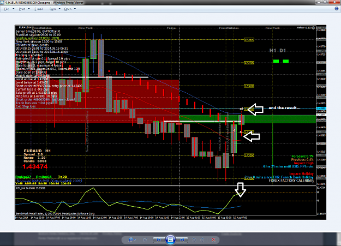The width and height of the screenshot is (341, 246).
Task: Go to the previous photo
Action: point(159,239)
